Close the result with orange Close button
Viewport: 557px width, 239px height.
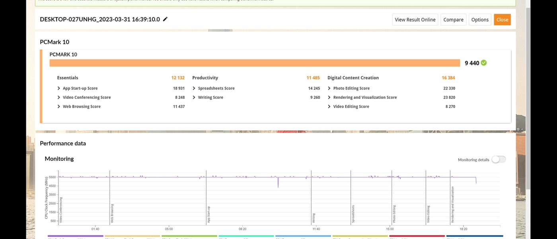(x=502, y=20)
